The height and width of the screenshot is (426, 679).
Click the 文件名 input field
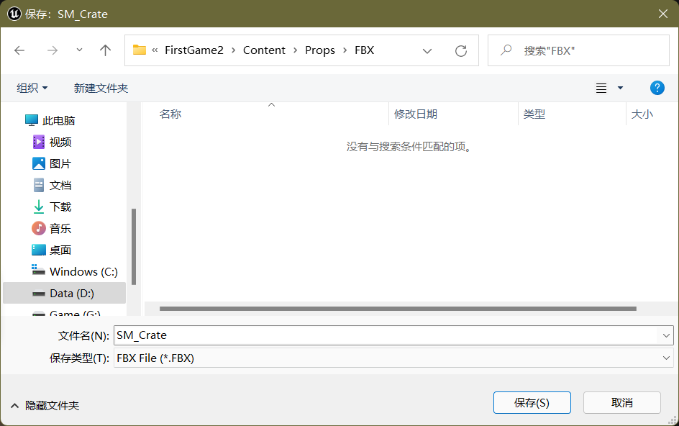click(386, 335)
